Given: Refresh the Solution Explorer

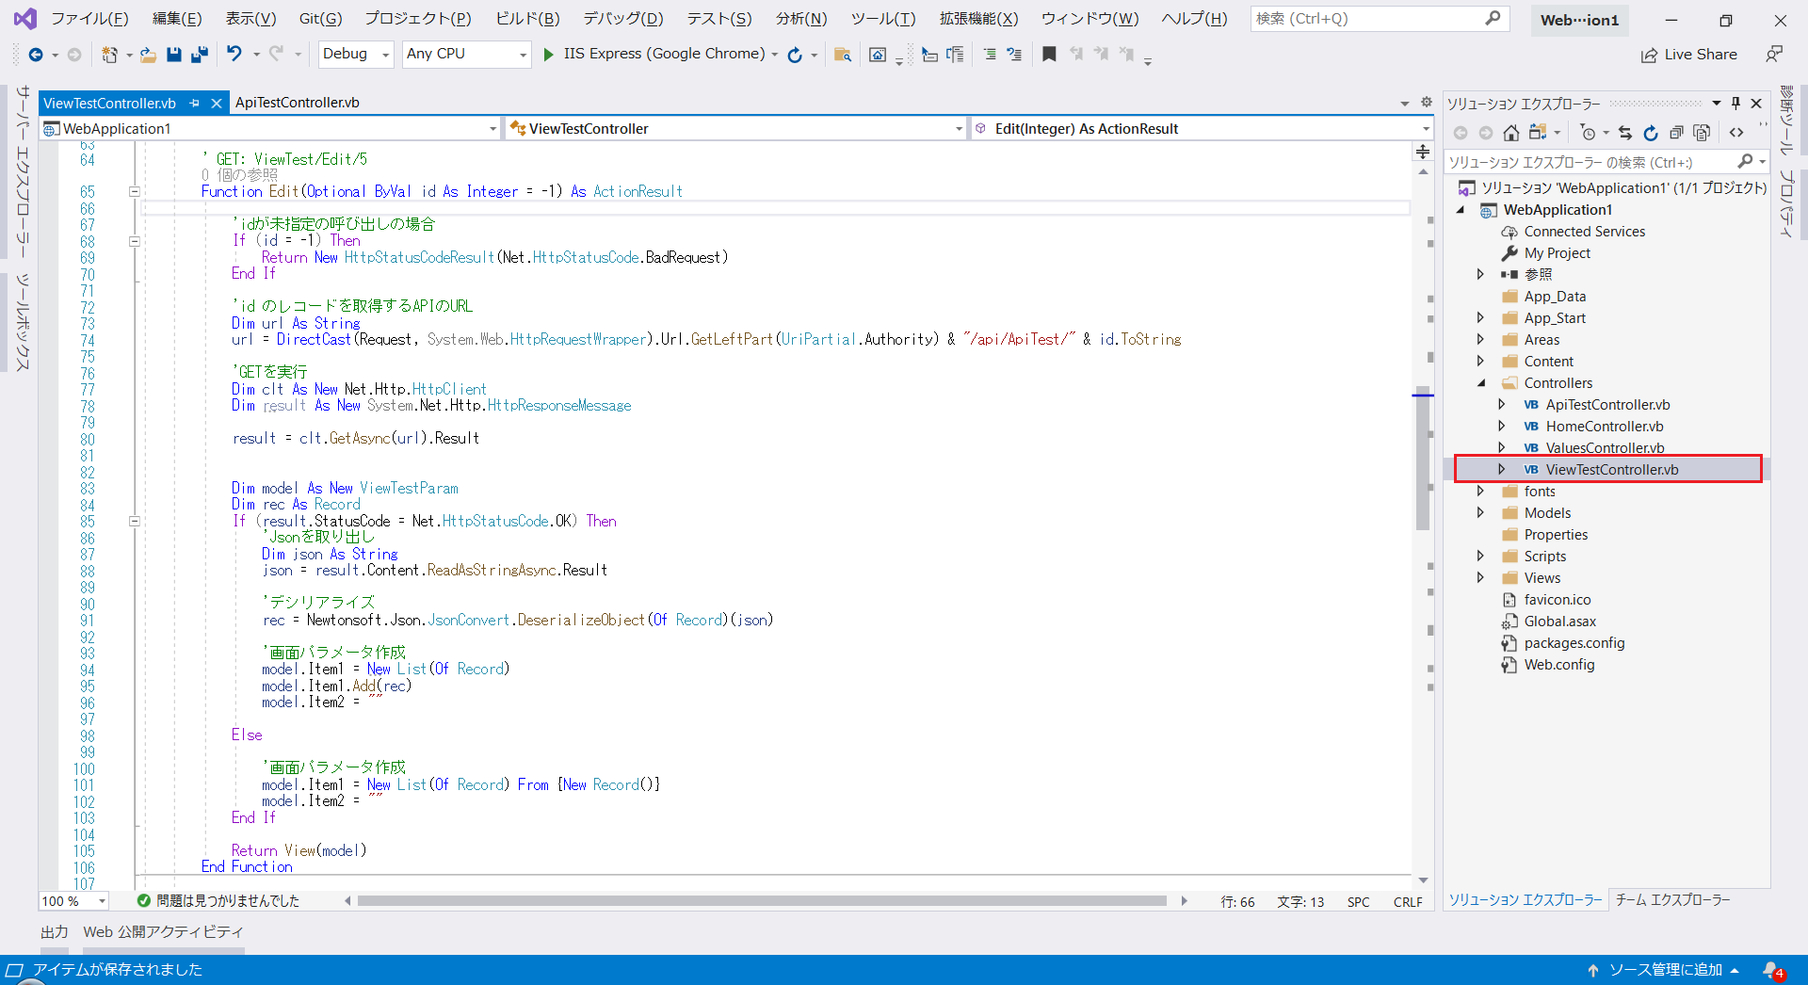Looking at the screenshot, I should pos(1651,133).
